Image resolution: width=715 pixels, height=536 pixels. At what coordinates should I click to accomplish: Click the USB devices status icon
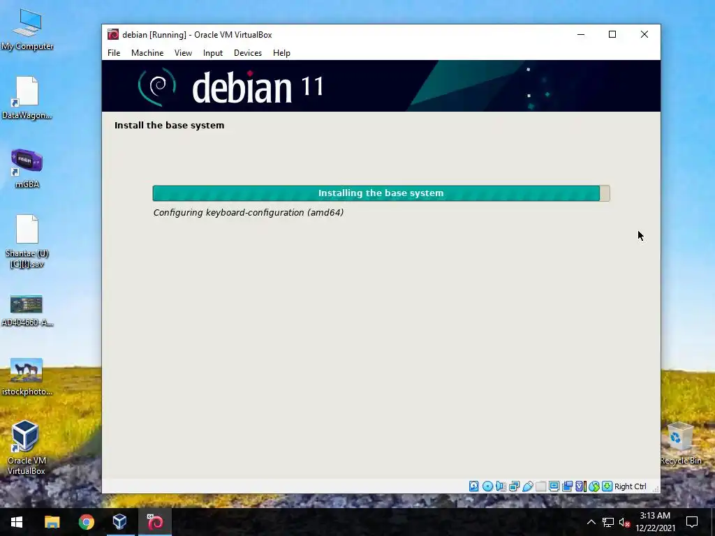(528, 486)
